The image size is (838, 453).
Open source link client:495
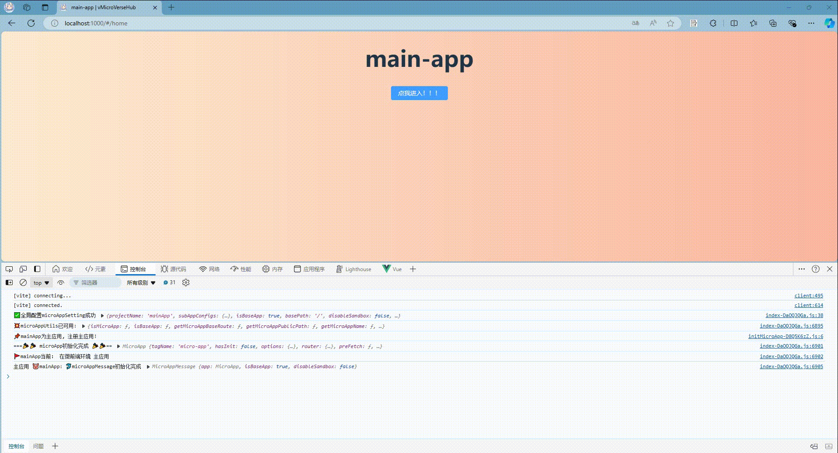pos(809,296)
